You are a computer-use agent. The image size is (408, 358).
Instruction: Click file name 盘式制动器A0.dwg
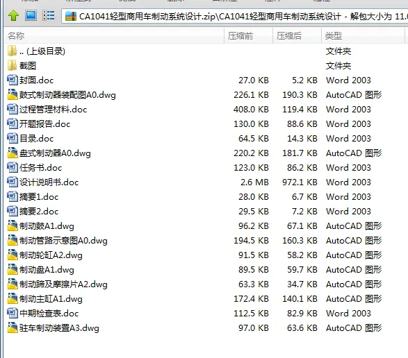[55, 153]
